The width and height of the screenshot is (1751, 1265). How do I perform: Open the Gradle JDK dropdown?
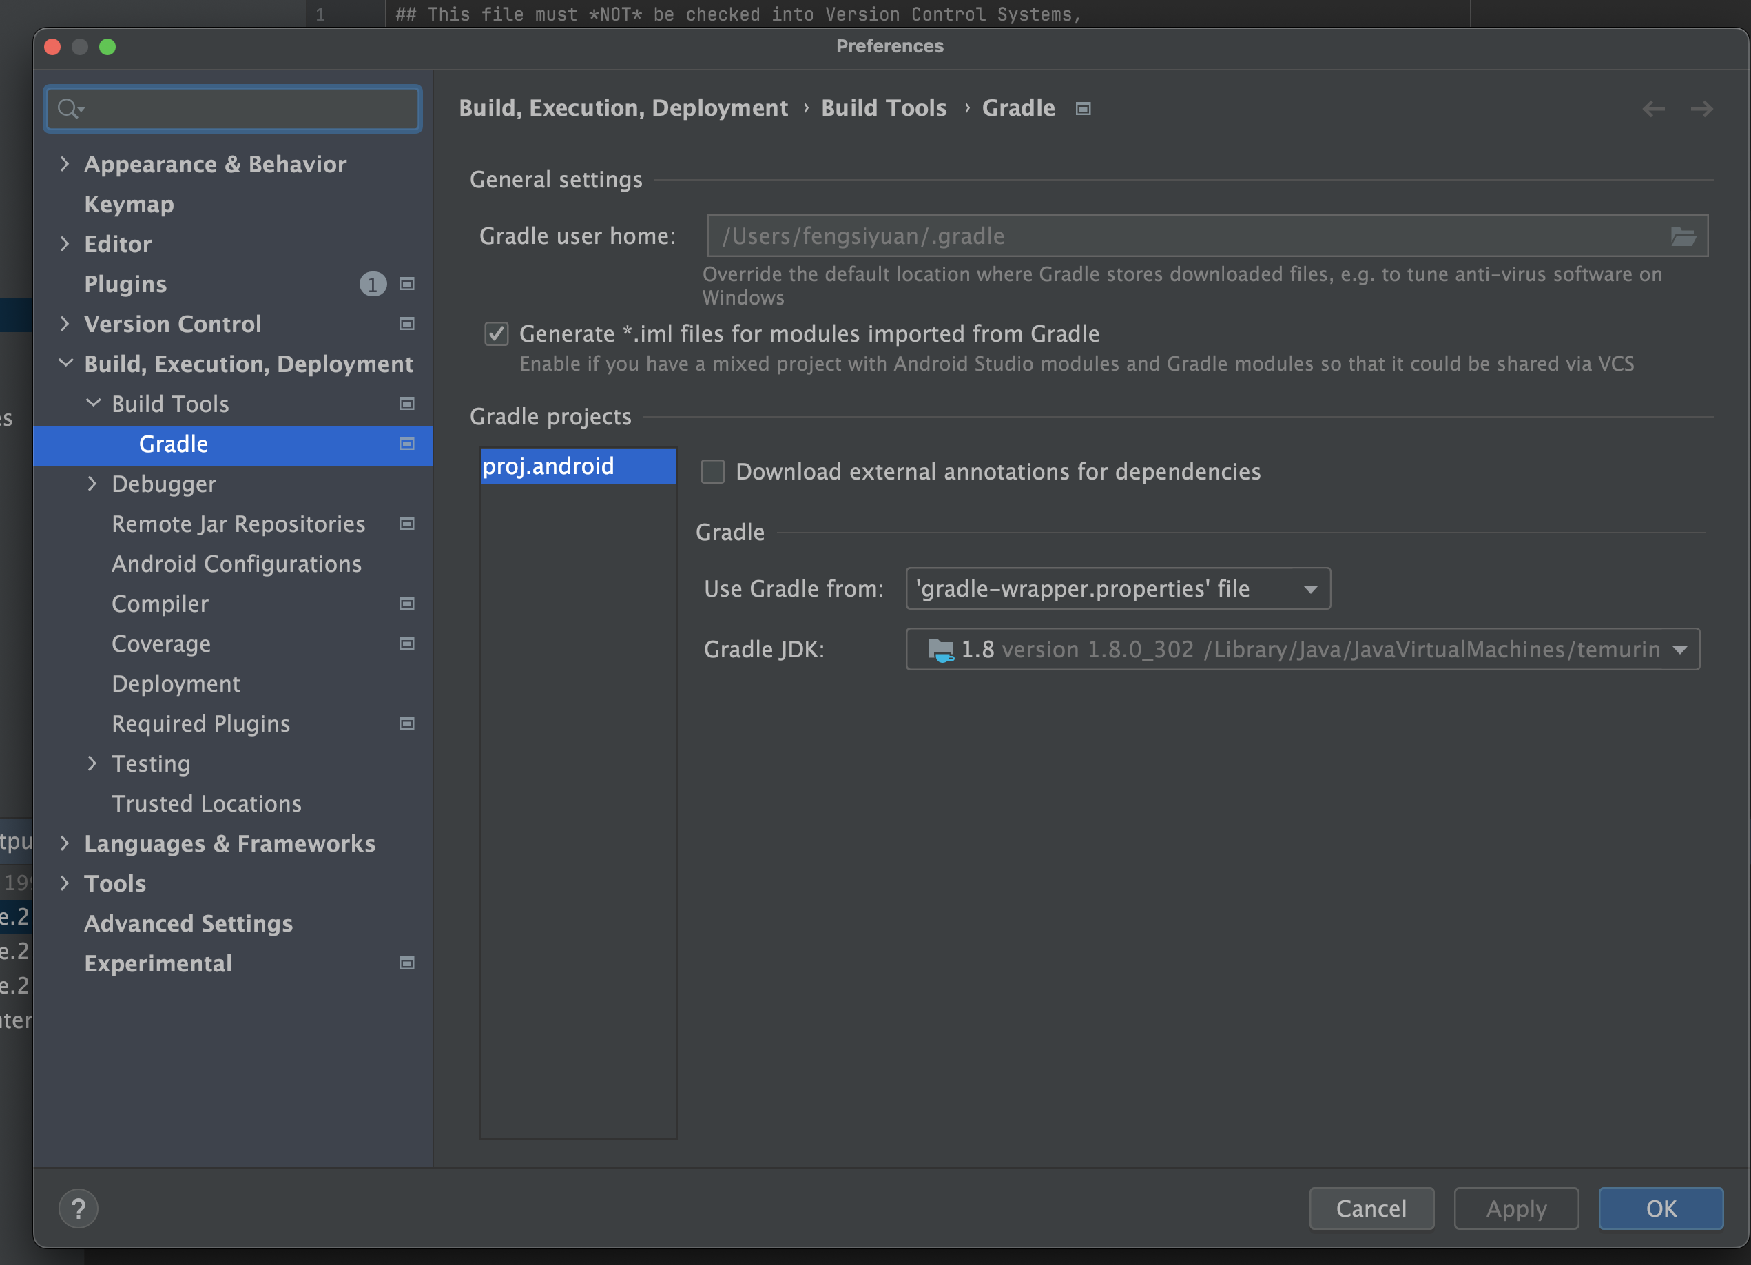coord(1302,650)
